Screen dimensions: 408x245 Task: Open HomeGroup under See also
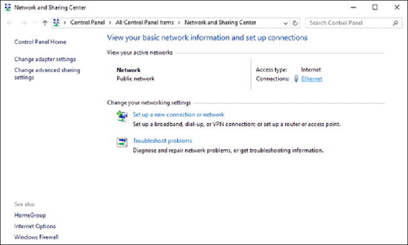pos(30,215)
